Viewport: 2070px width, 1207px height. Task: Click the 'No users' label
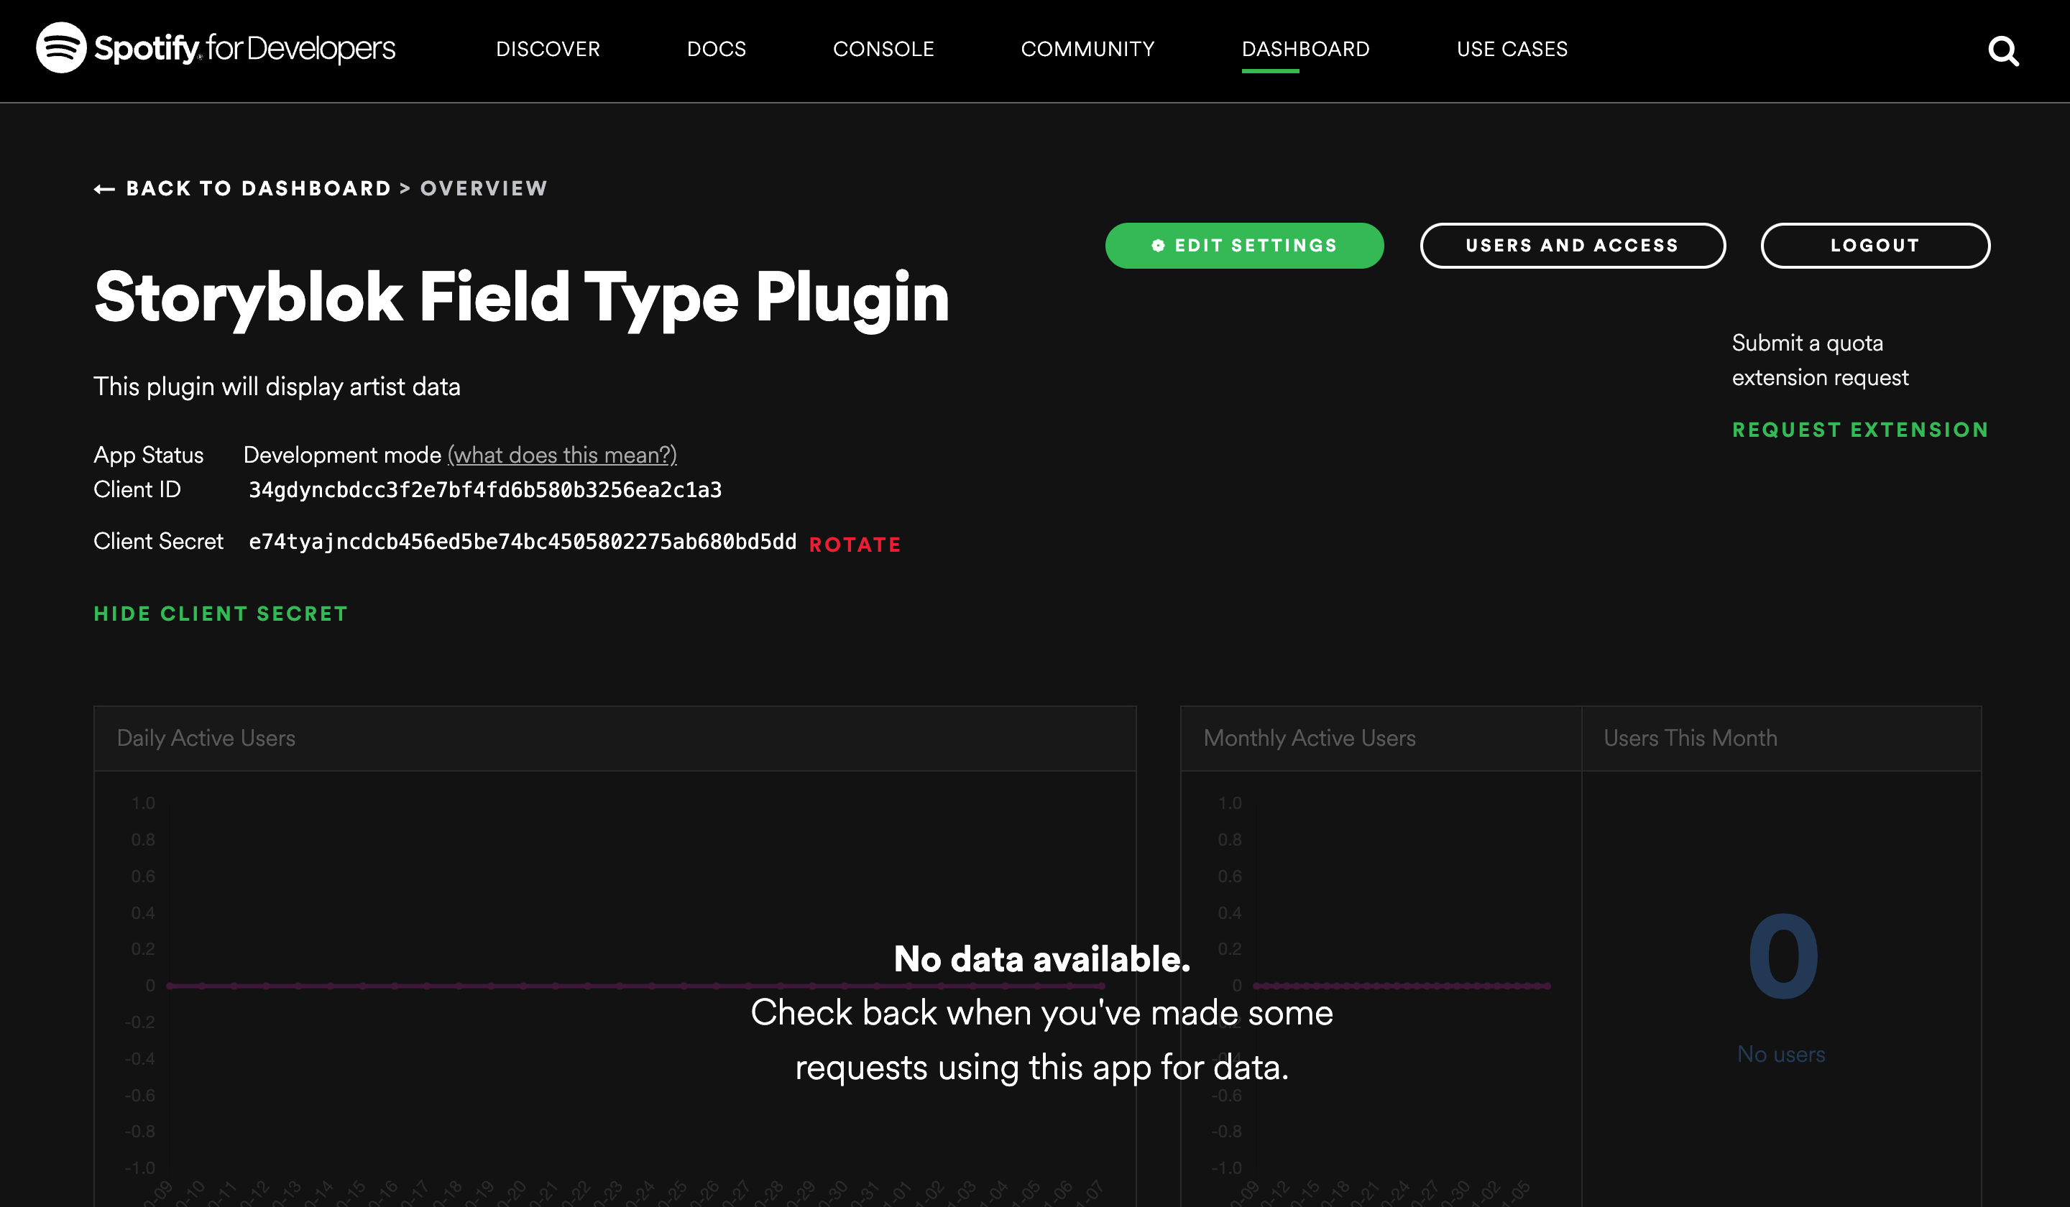point(1781,1054)
